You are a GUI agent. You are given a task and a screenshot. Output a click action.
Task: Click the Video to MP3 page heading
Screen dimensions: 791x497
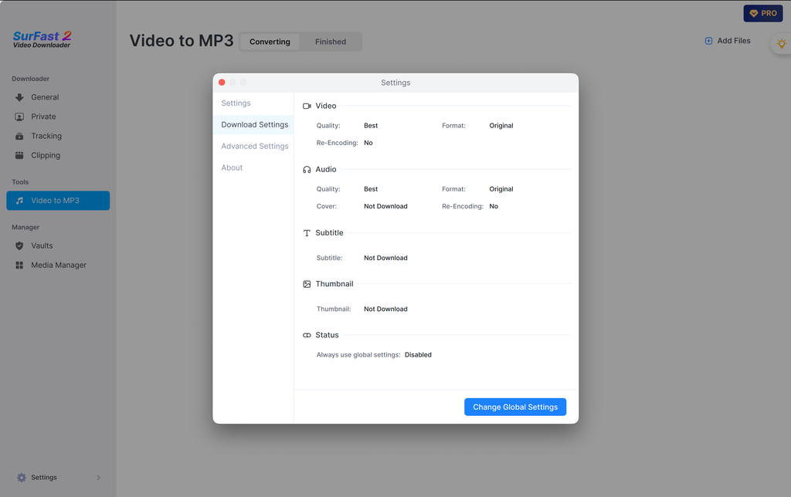tap(181, 41)
